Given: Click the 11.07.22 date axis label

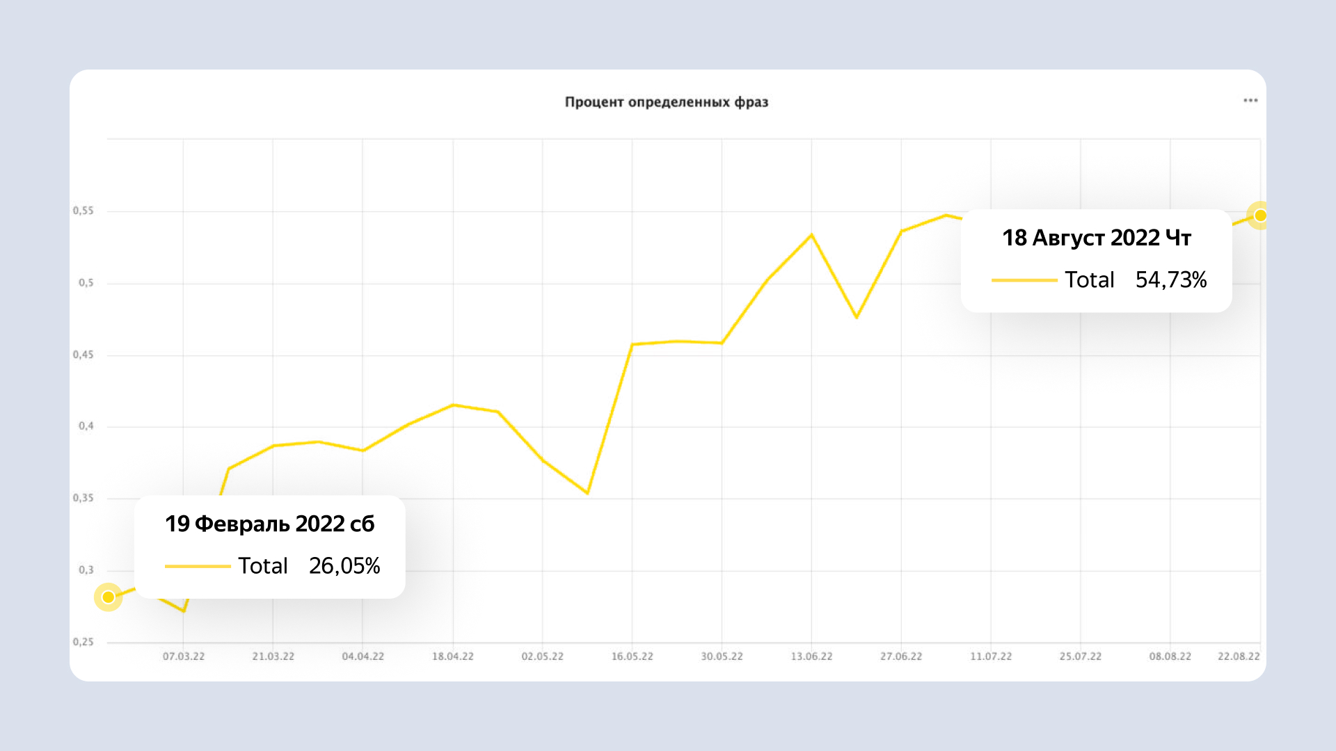Looking at the screenshot, I should tap(991, 656).
